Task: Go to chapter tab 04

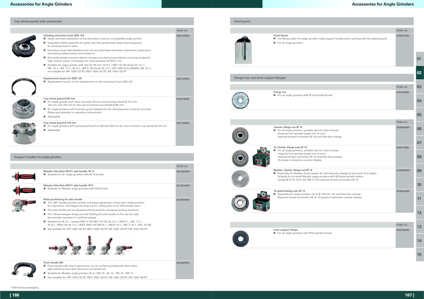Action: pos(420,101)
